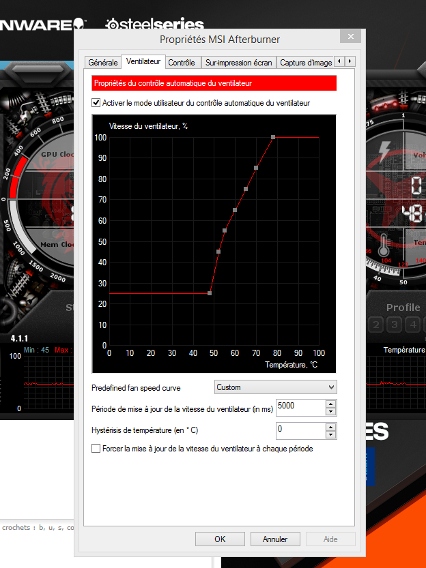
Task: Open the Sur-impression écran tab
Action: tap(238, 62)
